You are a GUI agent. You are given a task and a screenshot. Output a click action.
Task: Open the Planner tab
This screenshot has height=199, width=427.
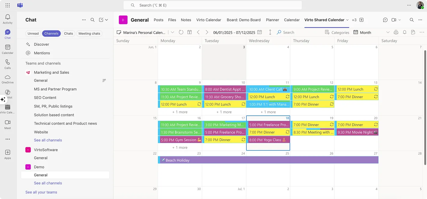click(272, 20)
